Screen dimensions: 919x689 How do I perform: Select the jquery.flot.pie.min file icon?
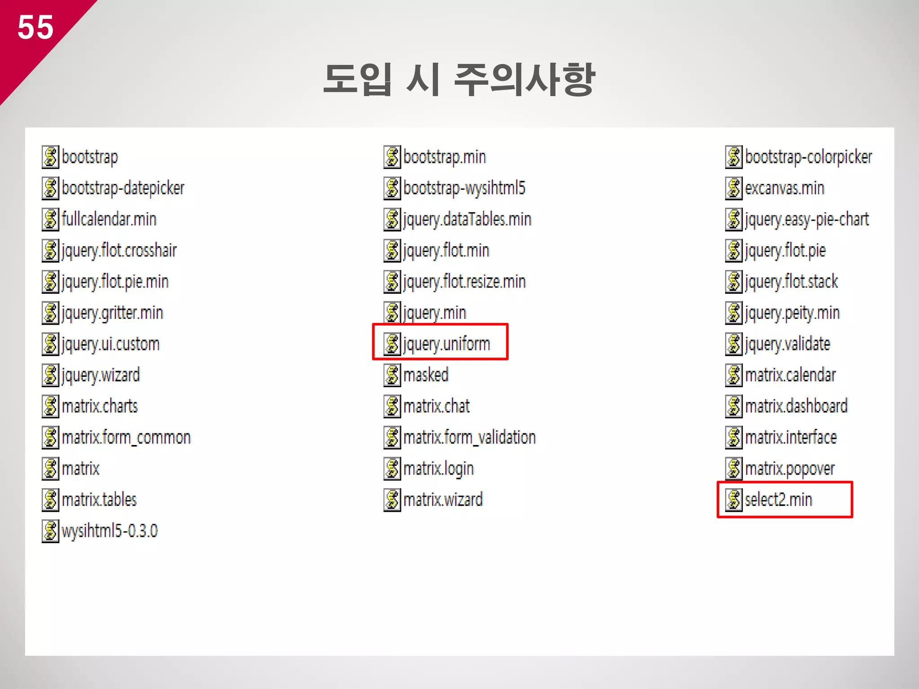[x=50, y=282]
